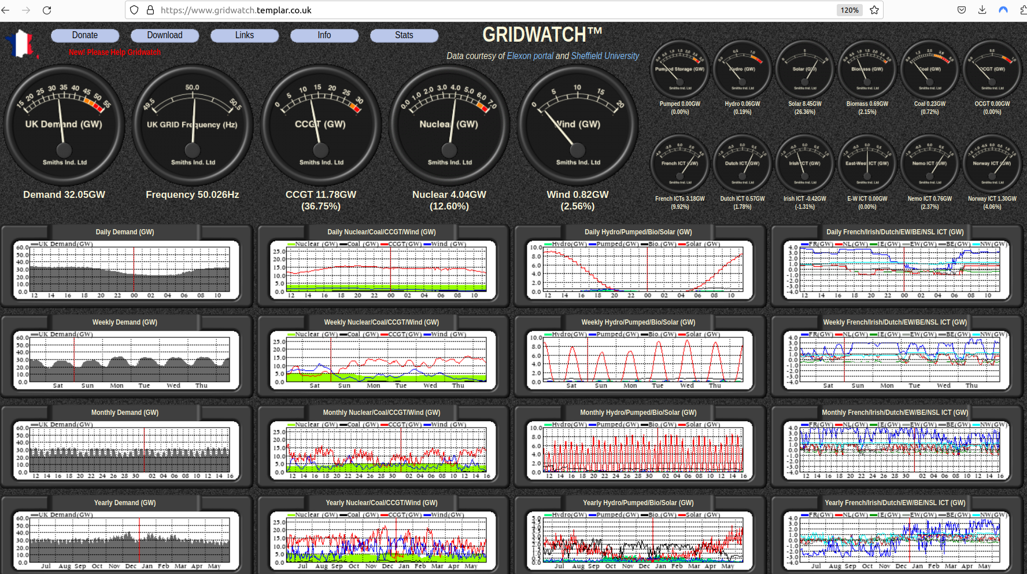The image size is (1027, 574).
Task: Follow the Sheffield University link
Action: click(x=605, y=56)
